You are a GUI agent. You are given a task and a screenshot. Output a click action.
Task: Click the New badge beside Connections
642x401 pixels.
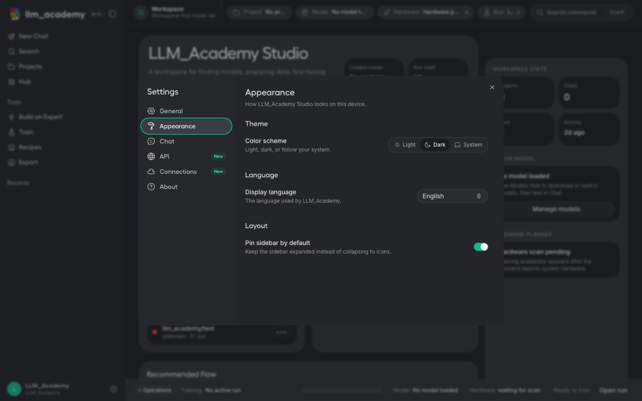tap(218, 171)
